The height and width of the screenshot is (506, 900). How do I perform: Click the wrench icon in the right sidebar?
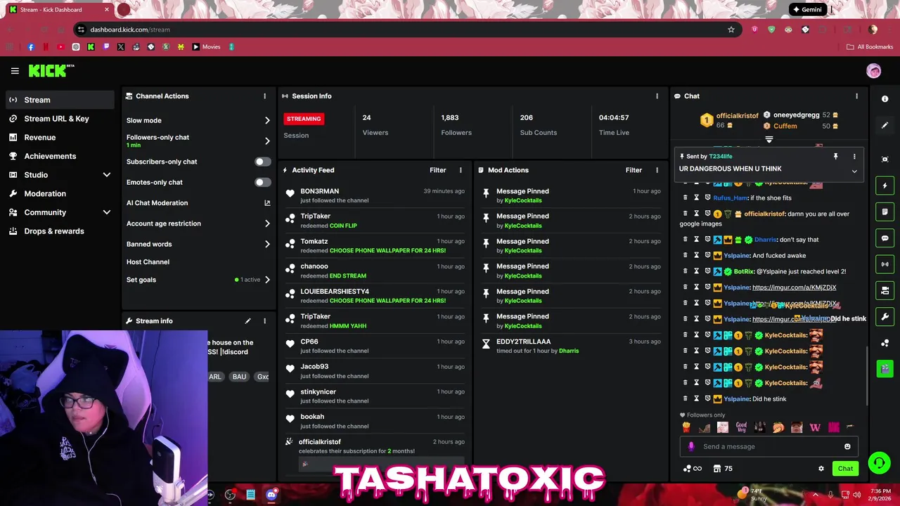pos(885,316)
